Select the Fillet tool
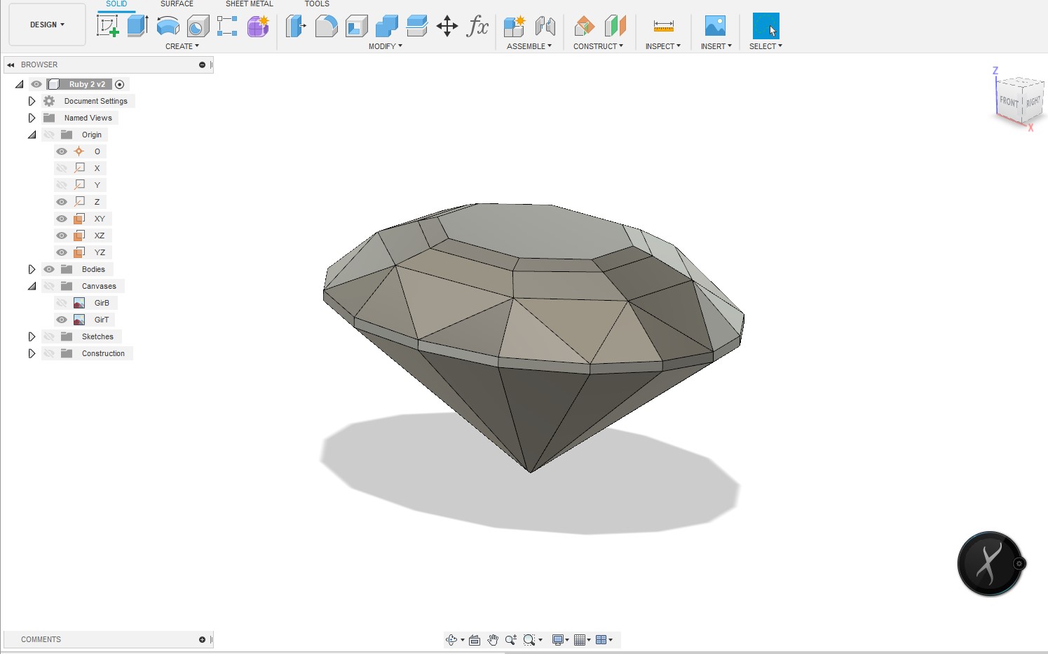The height and width of the screenshot is (654, 1048). (326, 26)
